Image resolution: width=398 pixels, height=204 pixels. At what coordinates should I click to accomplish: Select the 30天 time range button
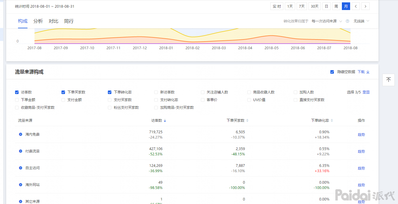pyautogui.click(x=315, y=6)
